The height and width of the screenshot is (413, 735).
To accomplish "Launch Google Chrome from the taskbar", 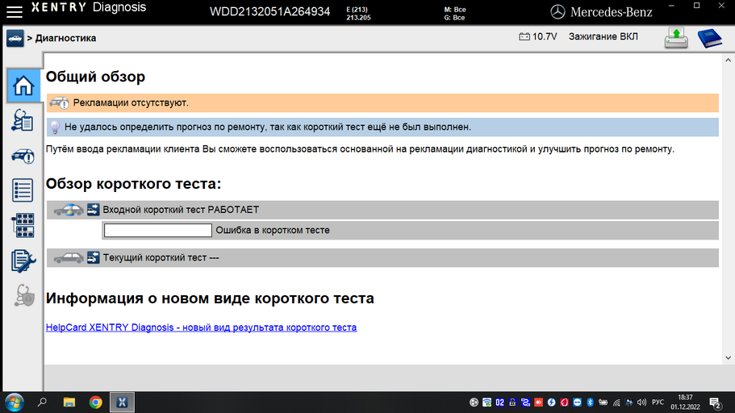I will (96, 403).
